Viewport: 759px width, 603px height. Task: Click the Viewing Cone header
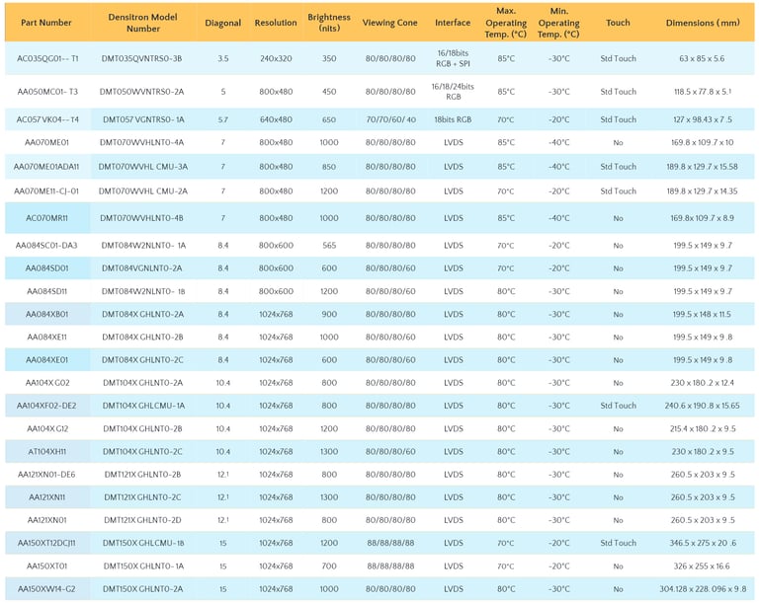pyautogui.click(x=389, y=23)
